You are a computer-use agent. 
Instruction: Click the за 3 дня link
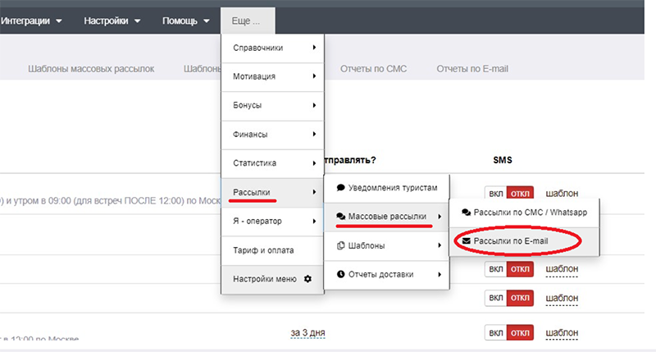click(x=308, y=332)
